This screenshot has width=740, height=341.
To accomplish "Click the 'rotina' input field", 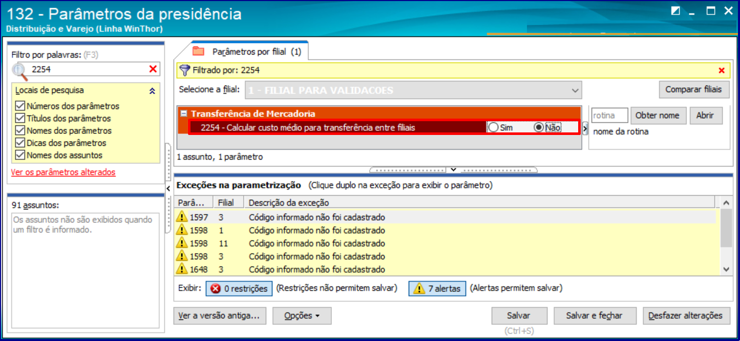I will pyautogui.click(x=609, y=116).
